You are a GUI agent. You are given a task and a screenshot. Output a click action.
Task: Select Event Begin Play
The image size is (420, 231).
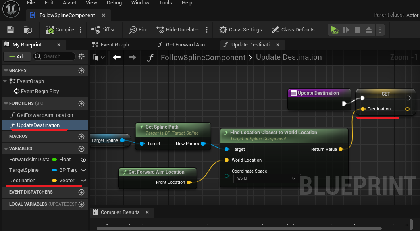[36, 92]
